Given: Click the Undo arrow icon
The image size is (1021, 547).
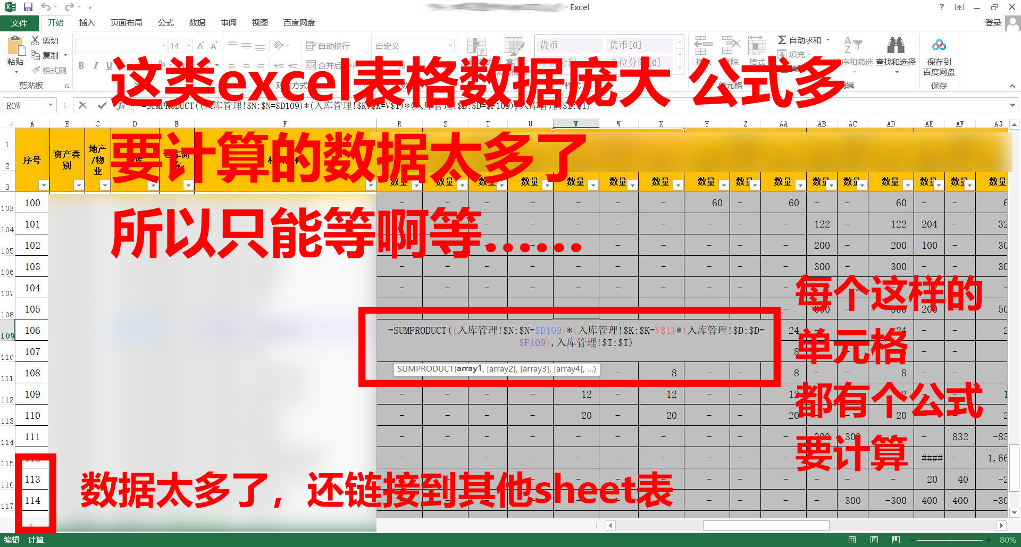Looking at the screenshot, I should pos(46,7).
